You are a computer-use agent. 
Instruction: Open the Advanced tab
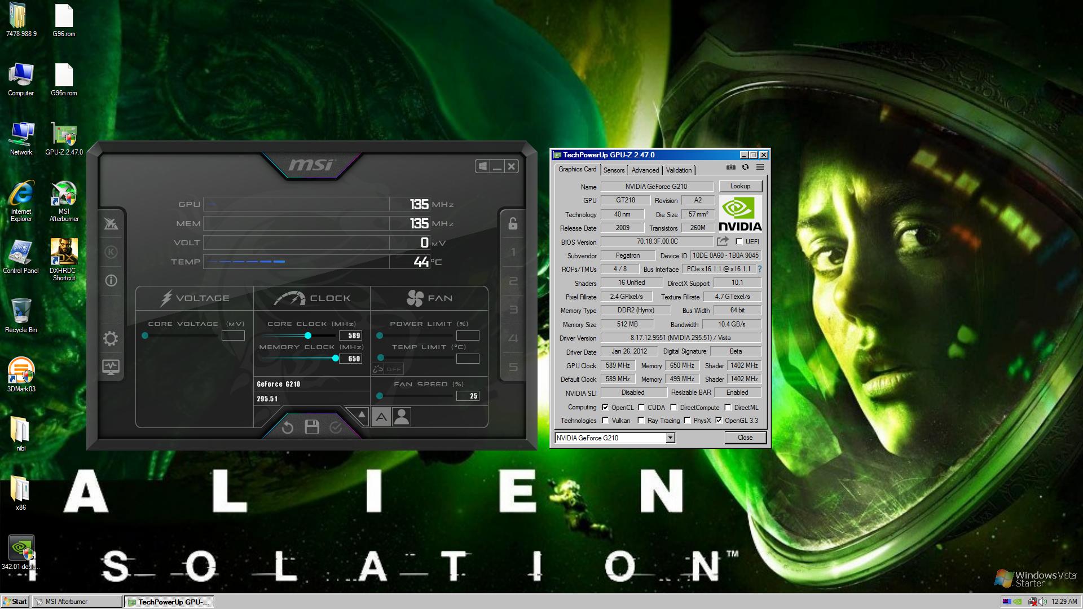[x=645, y=170]
